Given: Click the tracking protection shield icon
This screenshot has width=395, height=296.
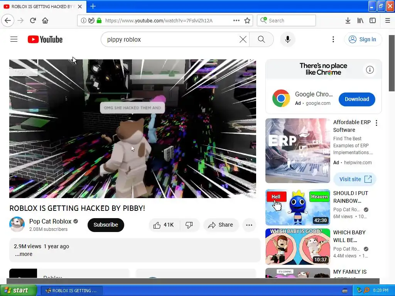Looking at the screenshot, I should coord(91,20).
